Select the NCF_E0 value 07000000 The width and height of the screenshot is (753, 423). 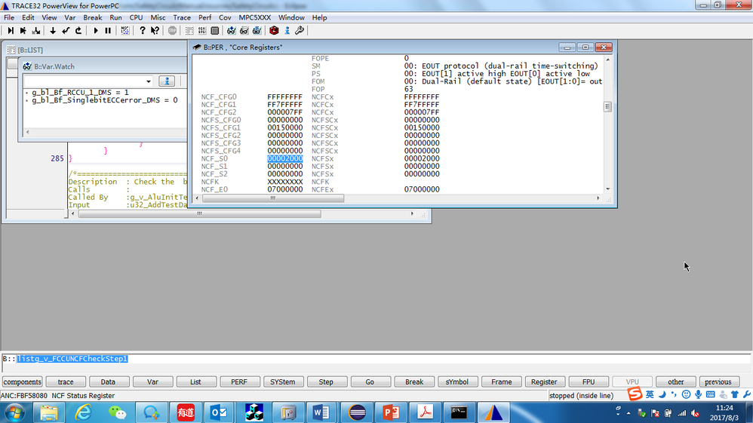[x=284, y=189]
